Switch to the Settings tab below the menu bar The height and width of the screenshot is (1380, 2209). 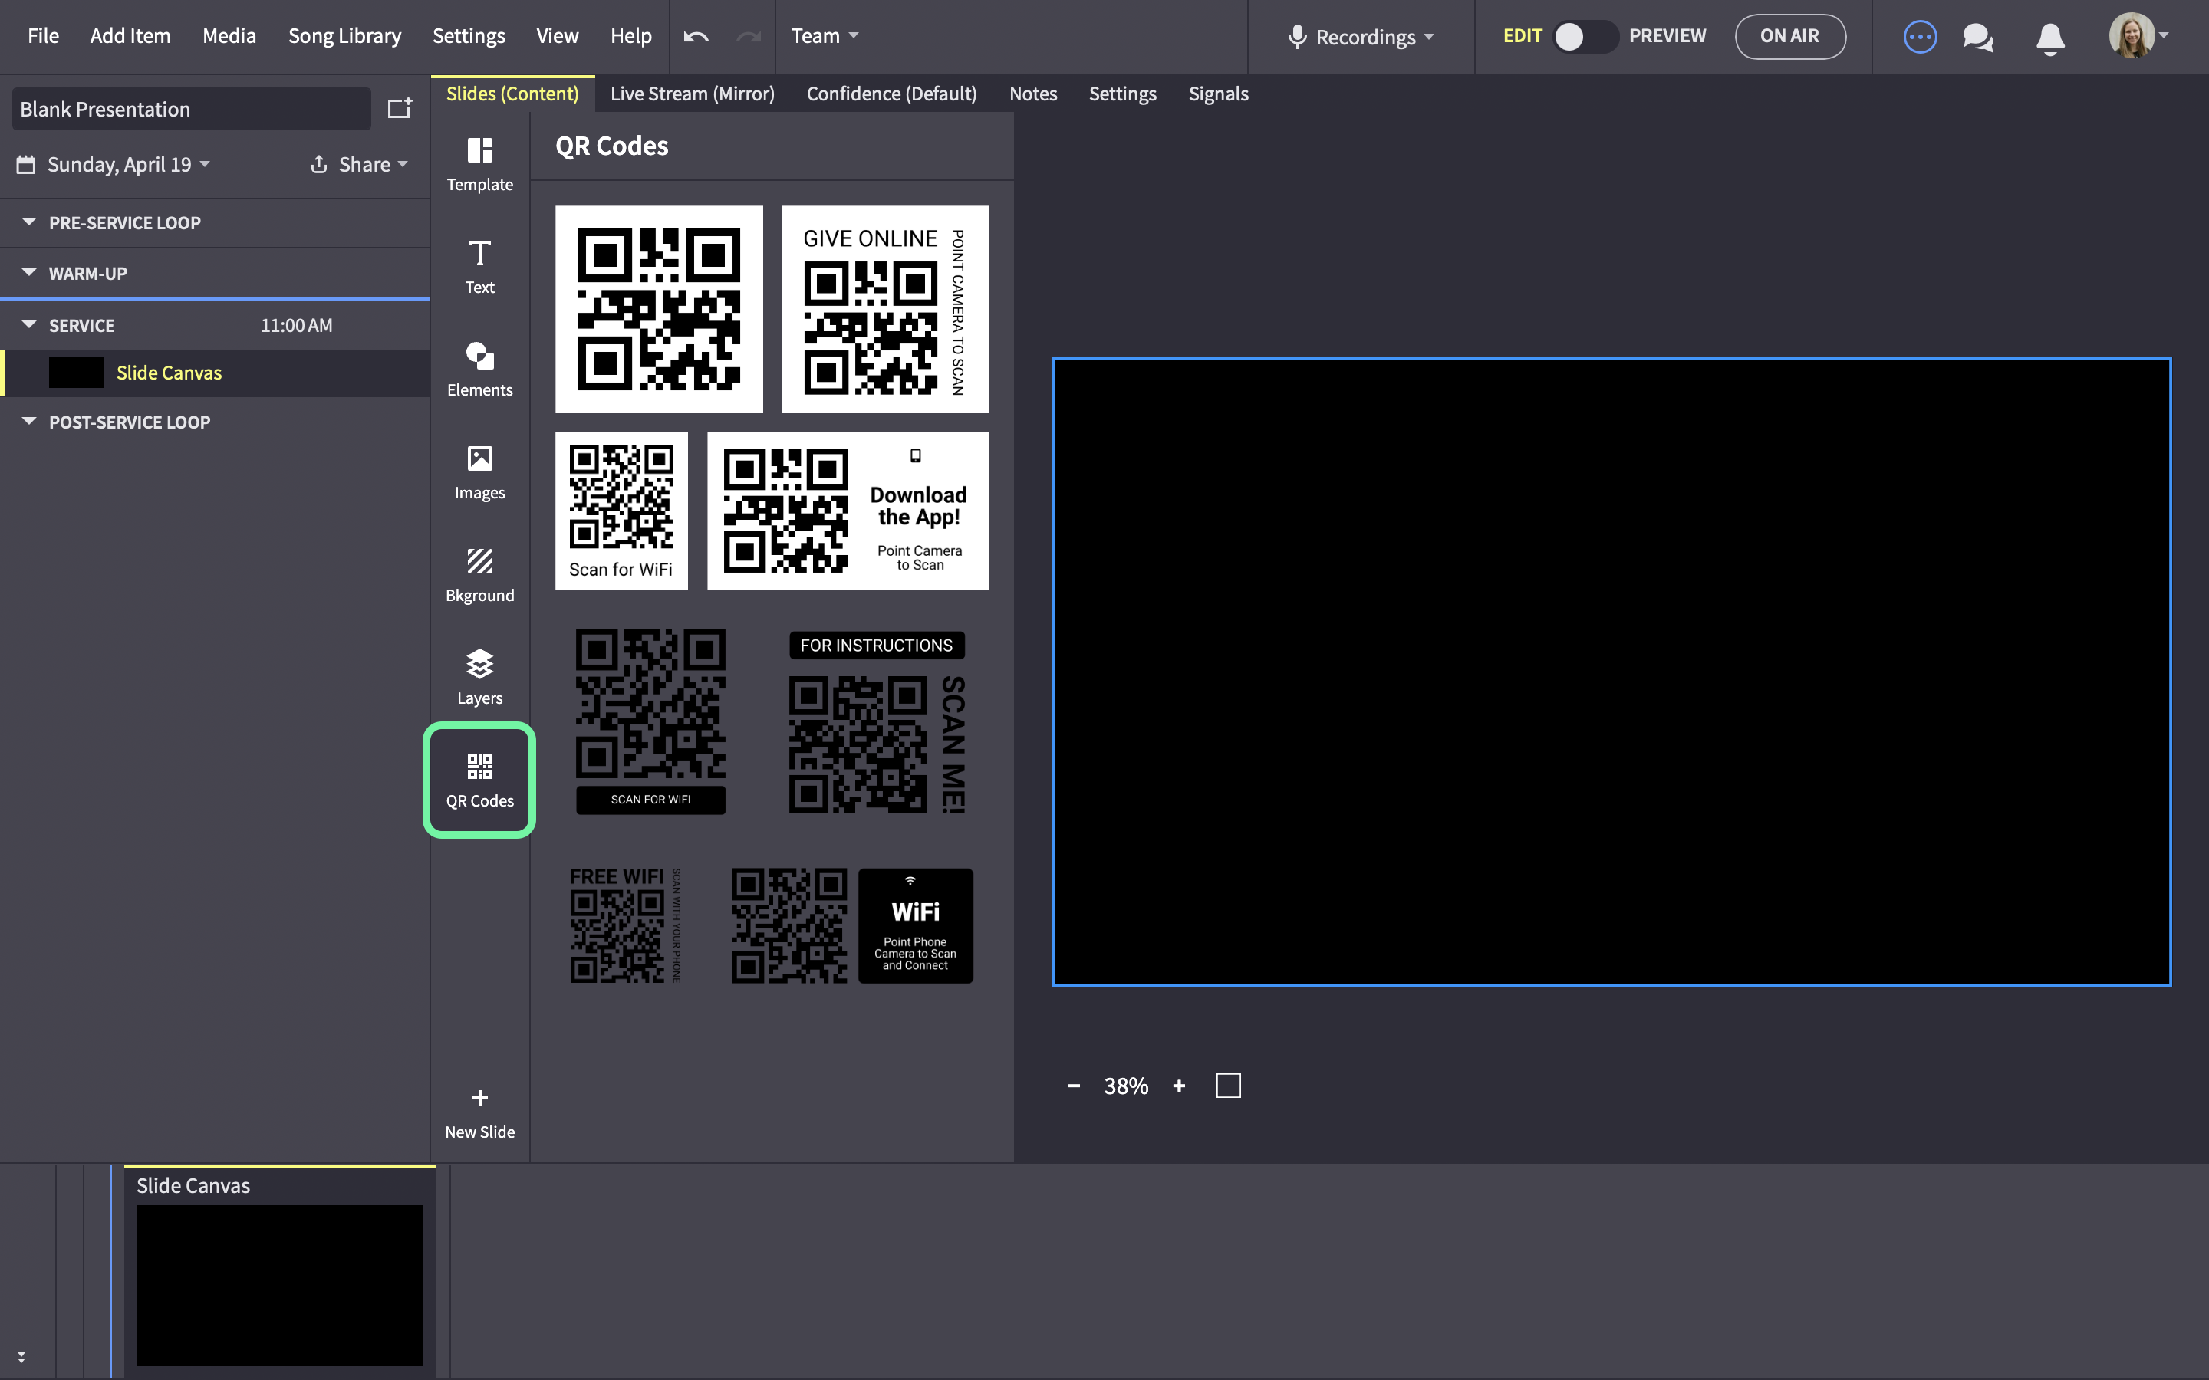pyautogui.click(x=1122, y=93)
